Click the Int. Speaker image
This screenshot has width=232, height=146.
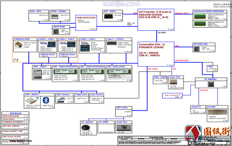tap(85, 128)
